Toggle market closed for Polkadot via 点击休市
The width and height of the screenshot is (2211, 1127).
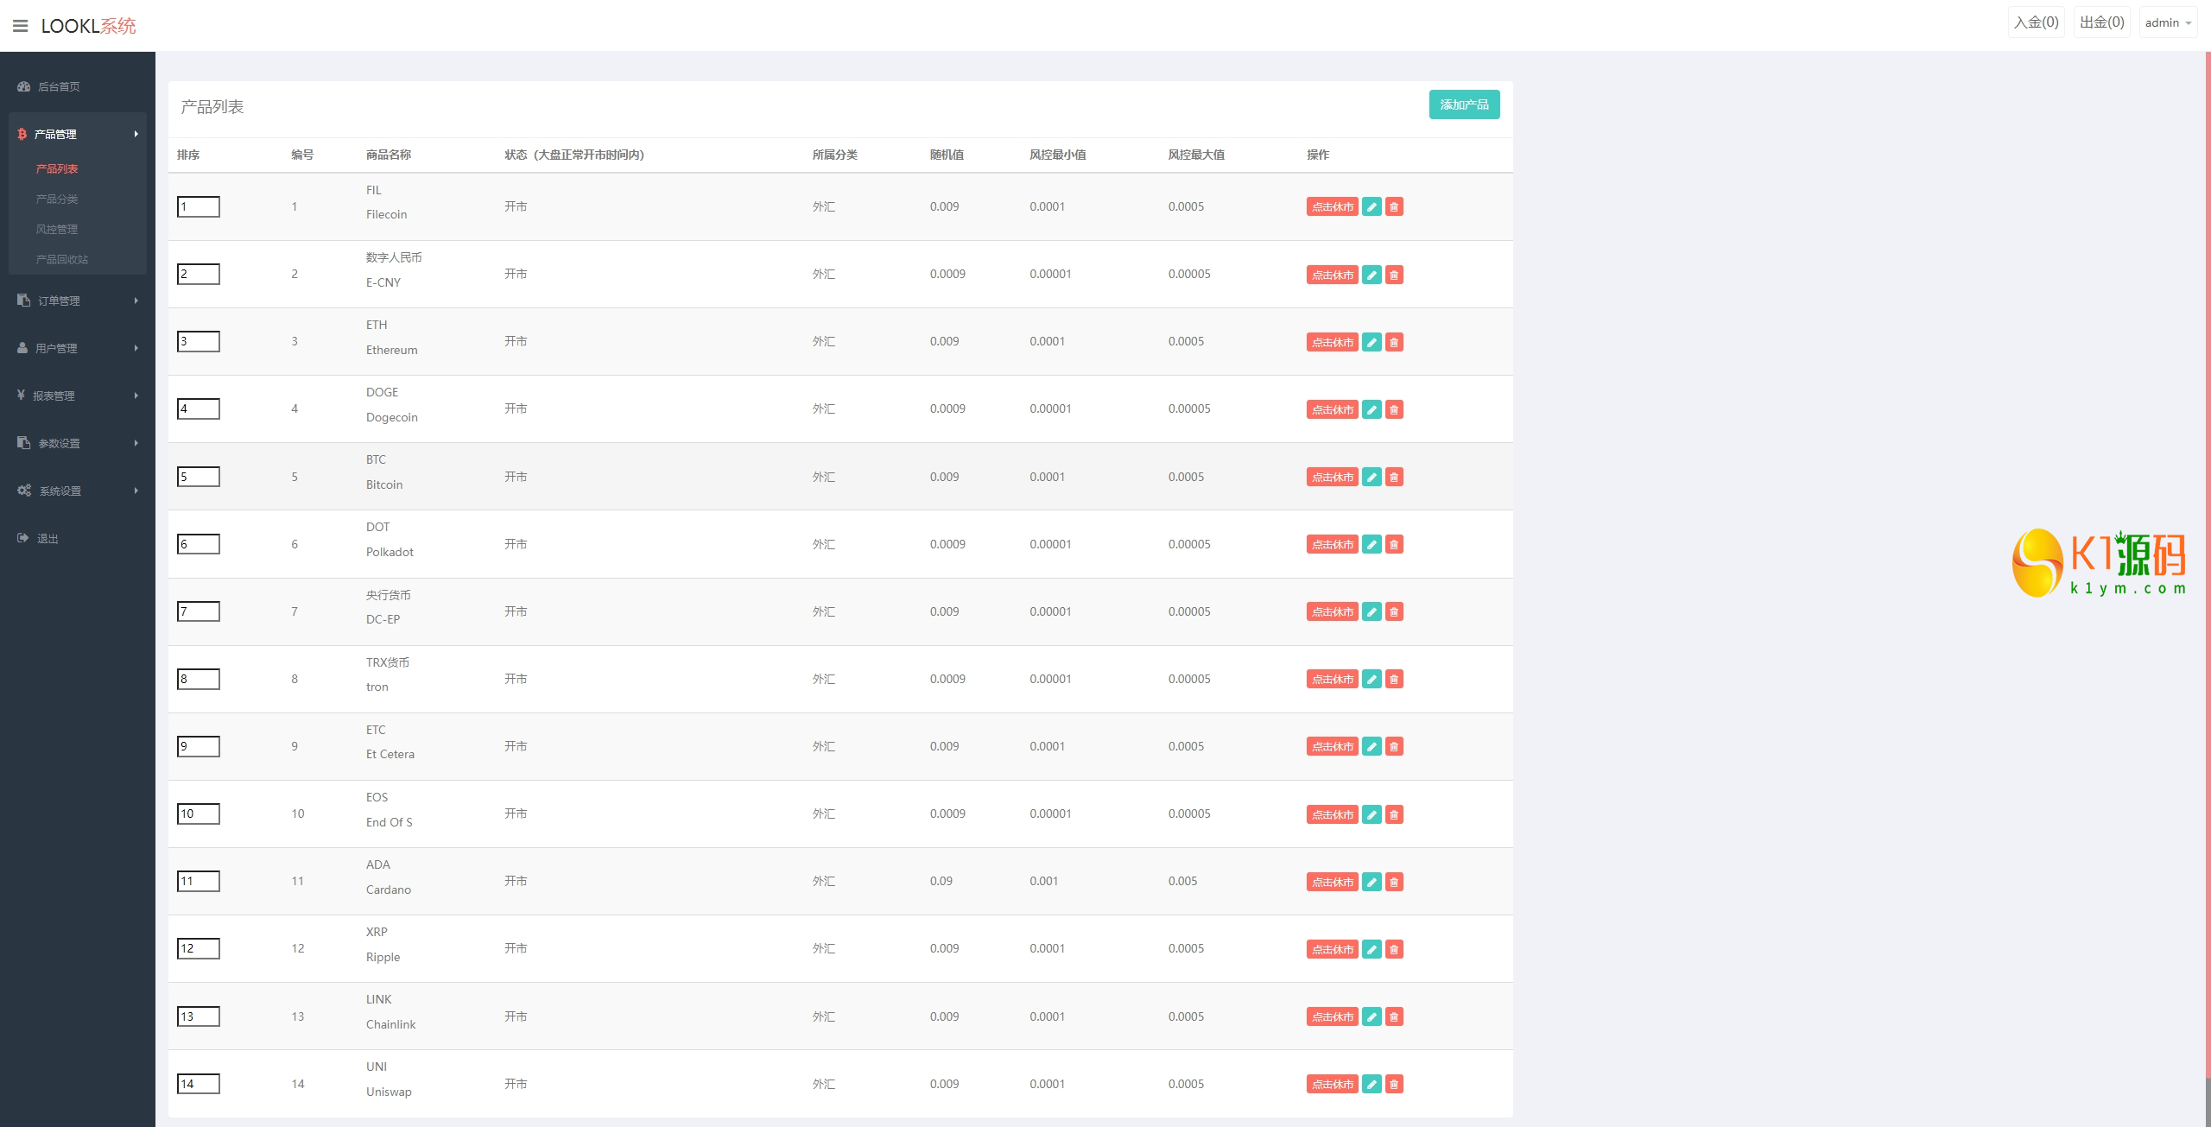(1332, 544)
